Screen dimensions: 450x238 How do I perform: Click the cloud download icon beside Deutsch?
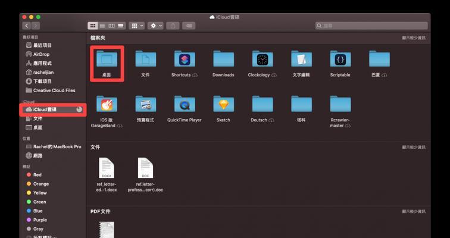click(x=271, y=120)
